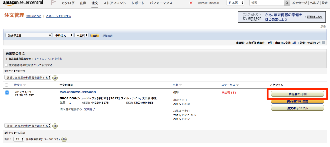Contact buyer 宮崎緑子 link

point(89,109)
